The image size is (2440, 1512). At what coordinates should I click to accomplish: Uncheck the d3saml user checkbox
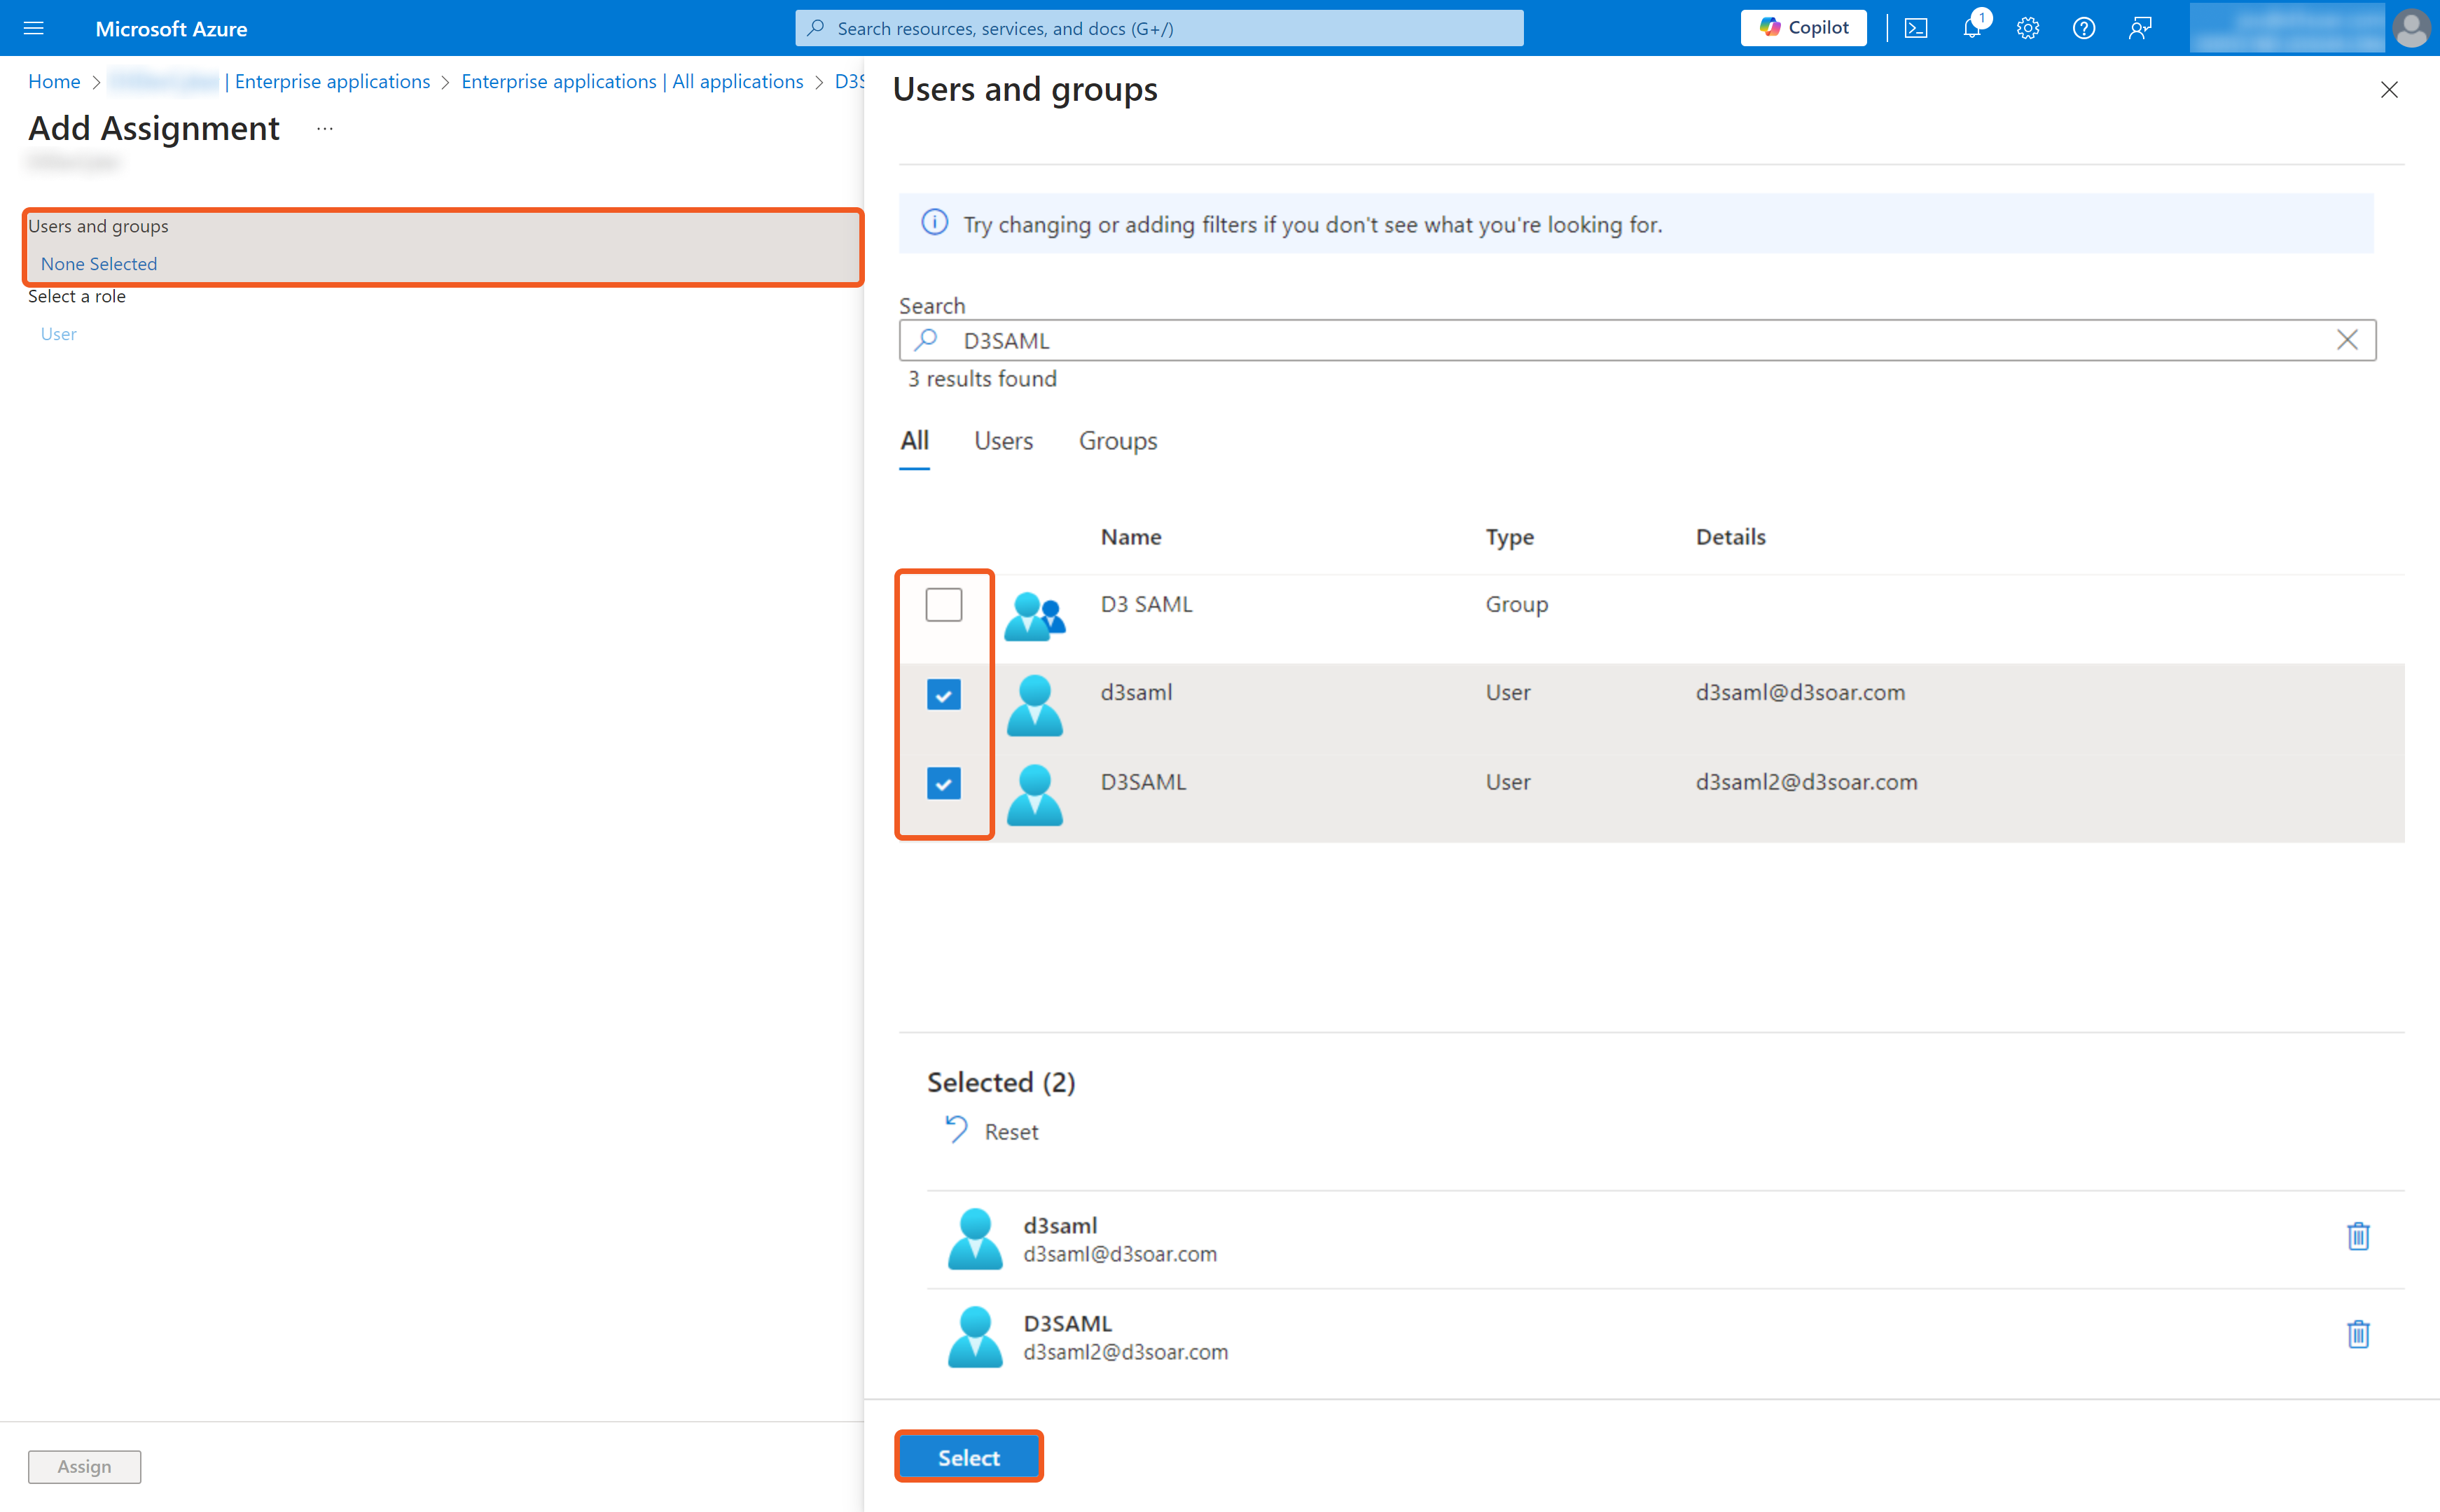pyautogui.click(x=943, y=694)
